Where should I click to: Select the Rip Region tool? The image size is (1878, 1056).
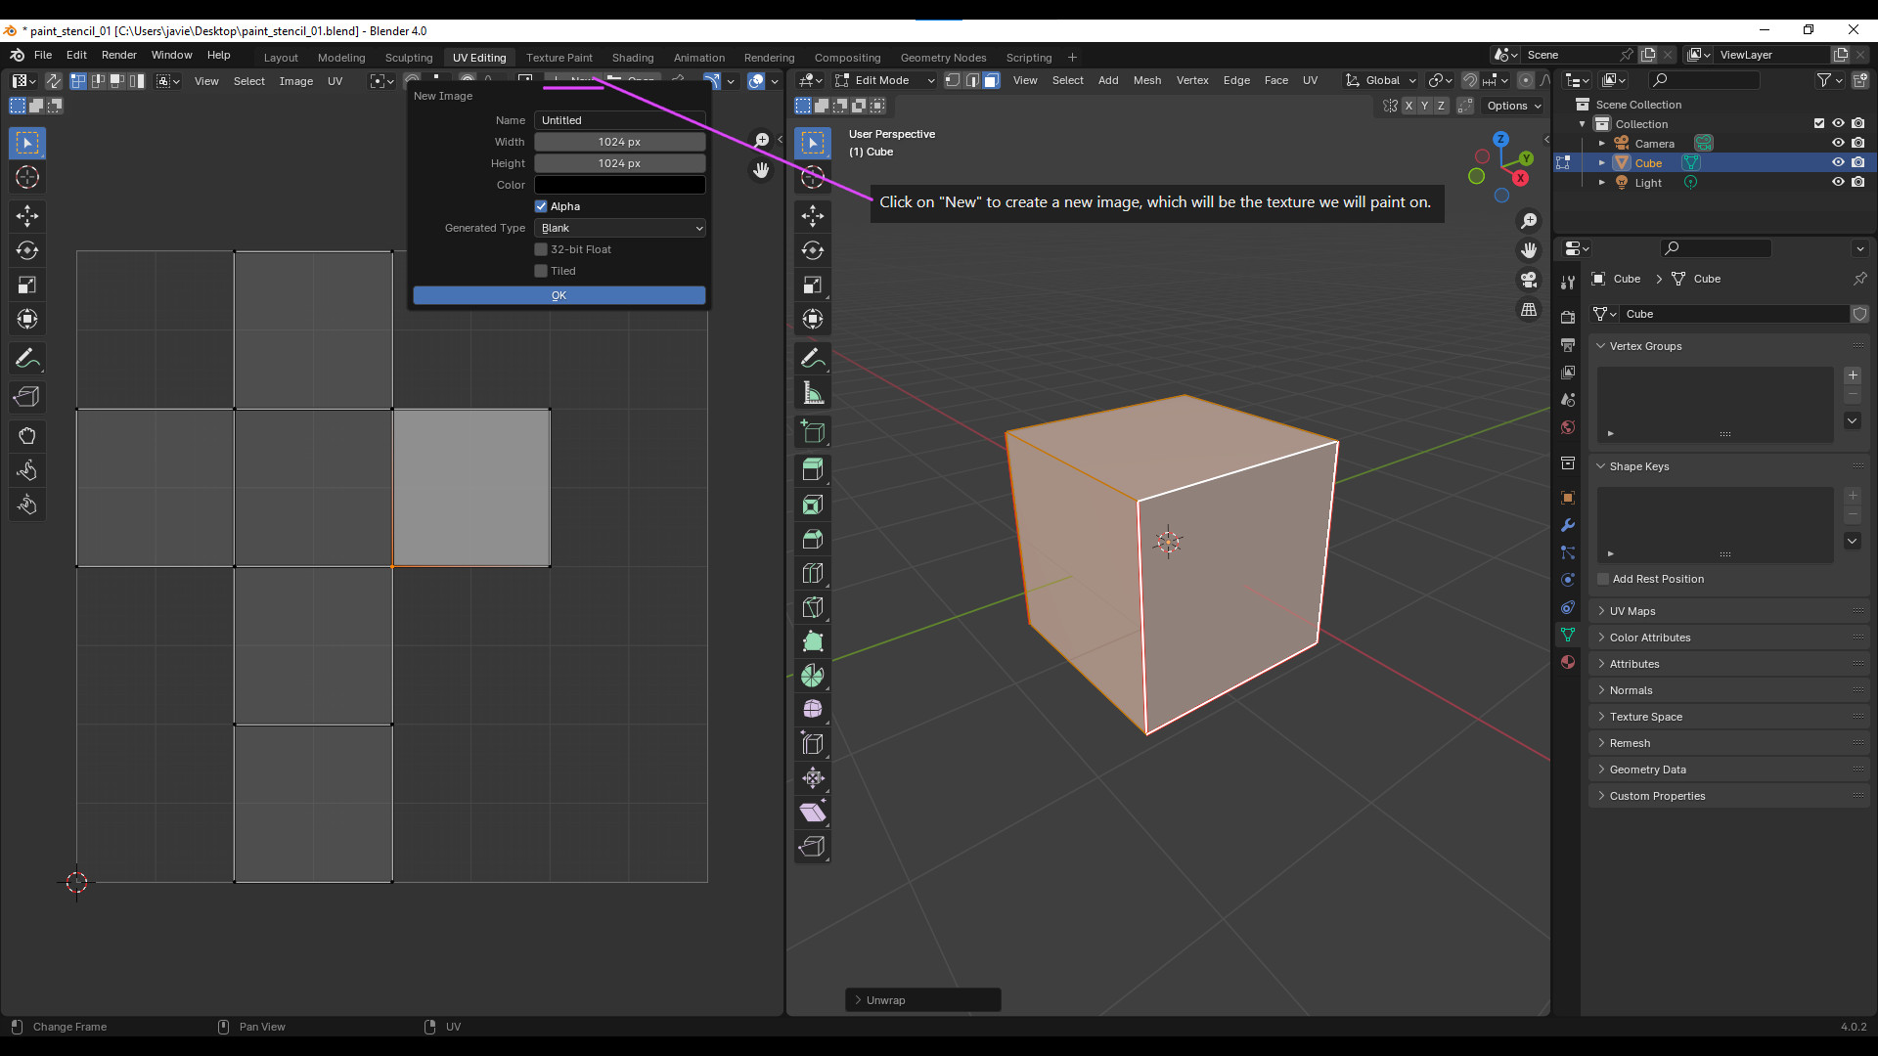coord(813,846)
